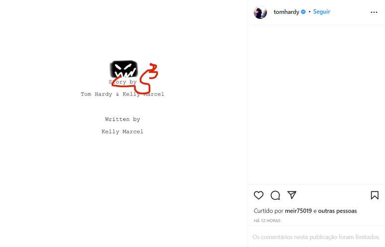Go to the tomhardy username link
Screen dimensions: 385x247
pyautogui.click(x=287, y=12)
